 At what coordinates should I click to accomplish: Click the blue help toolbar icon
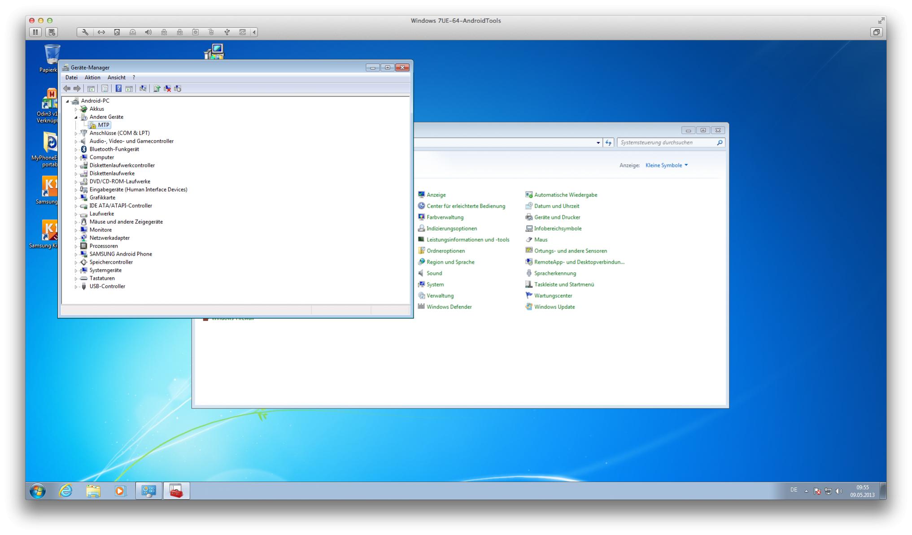[118, 88]
